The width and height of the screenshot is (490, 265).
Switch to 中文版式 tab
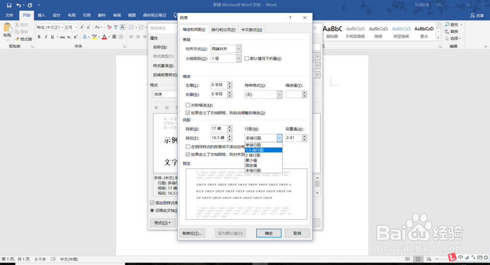click(x=251, y=30)
